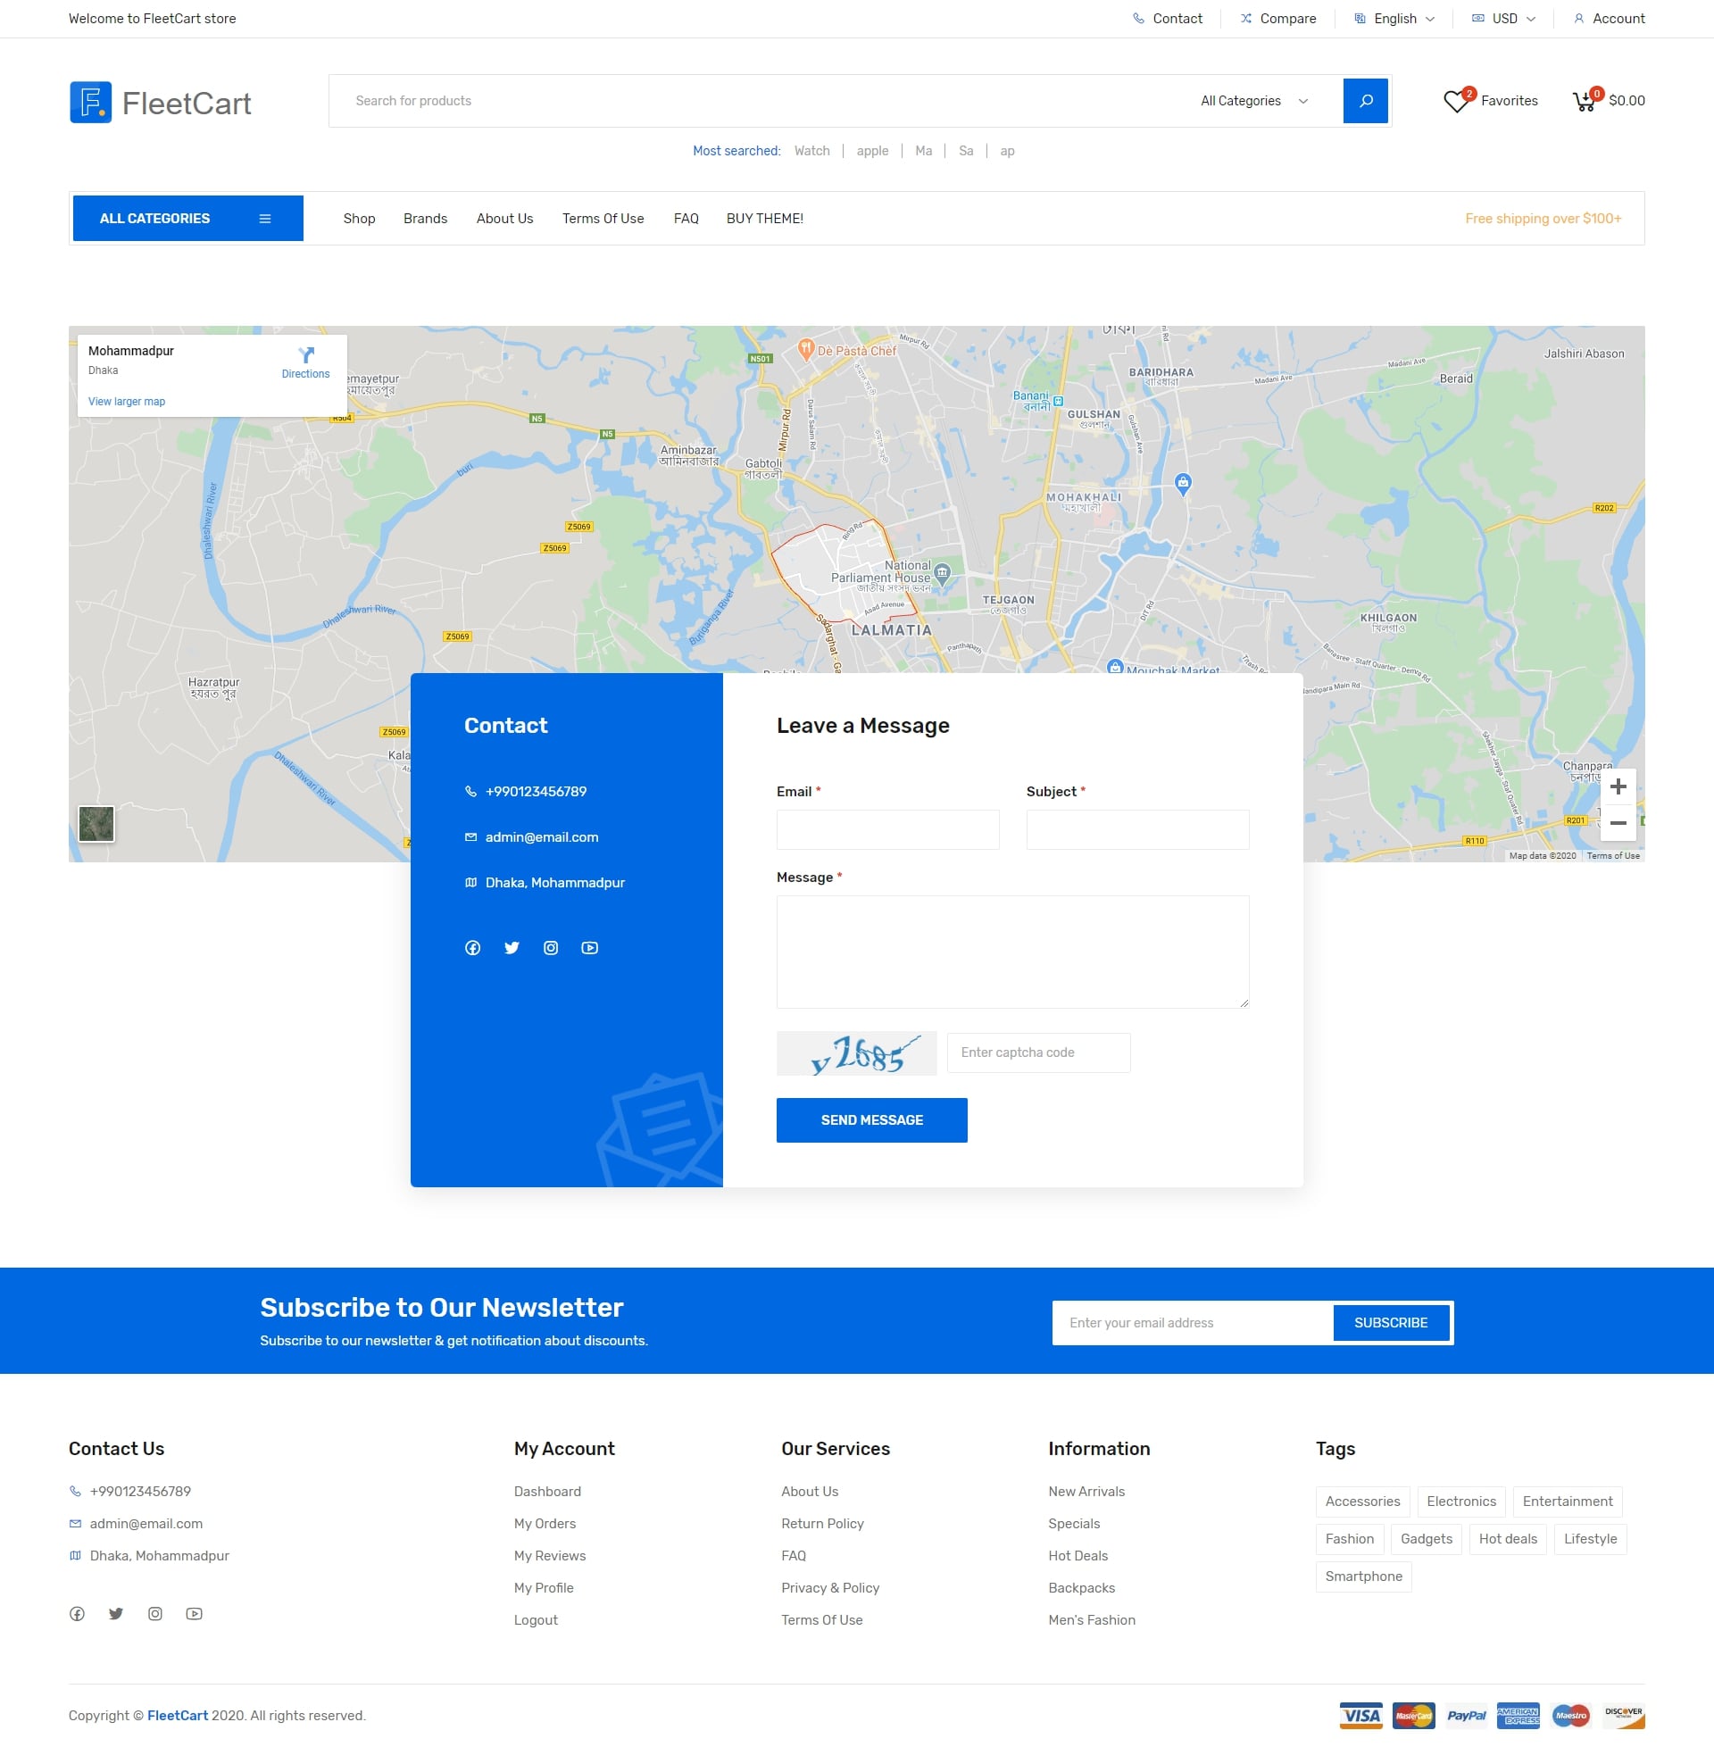Image resolution: width=1714 pixels, height=1747 pixels.
Task: Click the hamburger icon beside ALL CATEGORIES
Action: pyautogui.click(x=265, y=217)
